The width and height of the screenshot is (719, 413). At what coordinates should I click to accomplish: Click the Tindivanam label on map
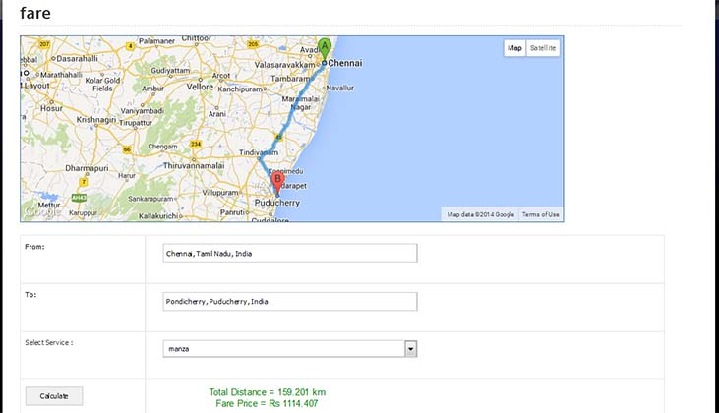[258, 152]
